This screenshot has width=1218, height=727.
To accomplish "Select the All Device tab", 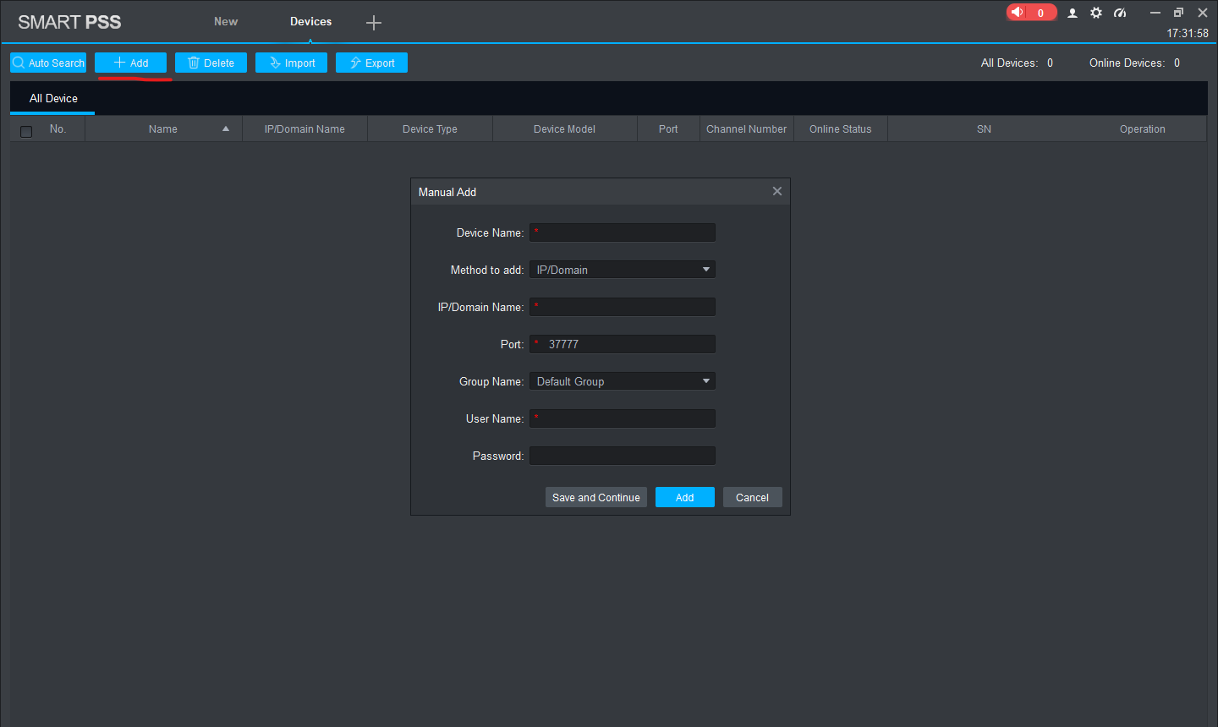I will pyautogui.click(x=53, y=98).
